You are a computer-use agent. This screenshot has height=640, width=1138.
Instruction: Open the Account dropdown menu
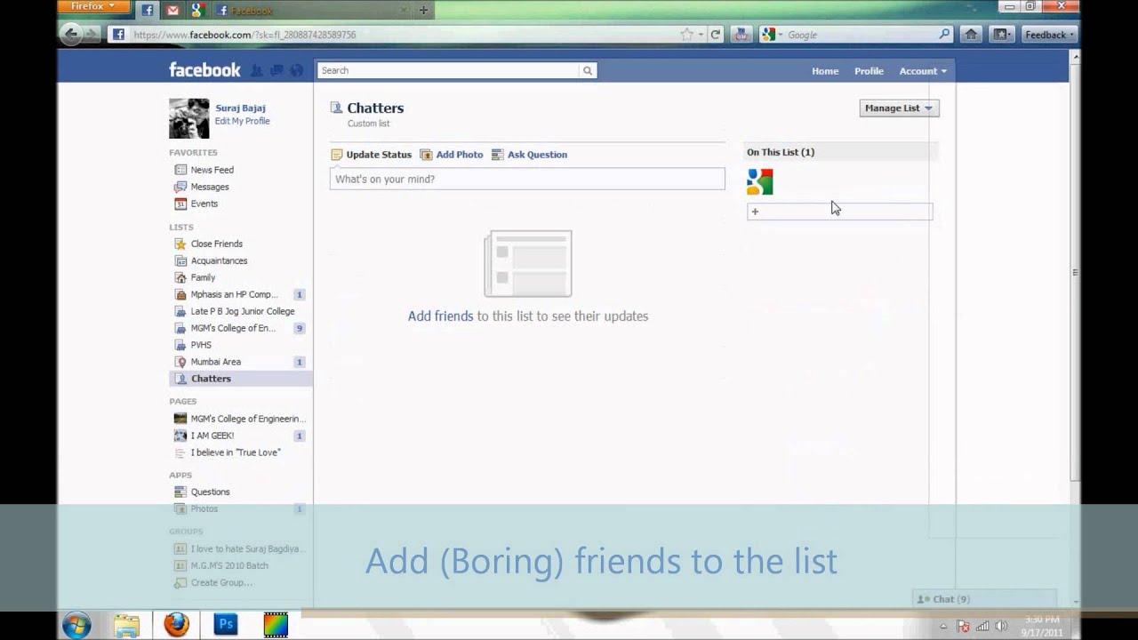pos(923,71)
